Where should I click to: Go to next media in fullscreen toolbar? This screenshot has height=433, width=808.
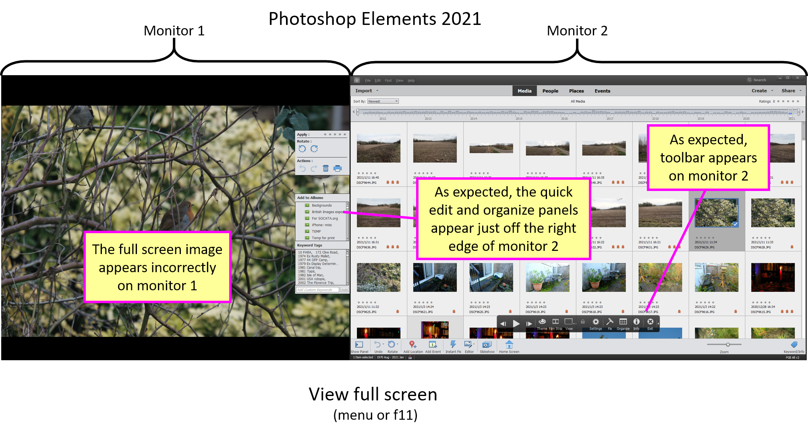tap(529, 324)
